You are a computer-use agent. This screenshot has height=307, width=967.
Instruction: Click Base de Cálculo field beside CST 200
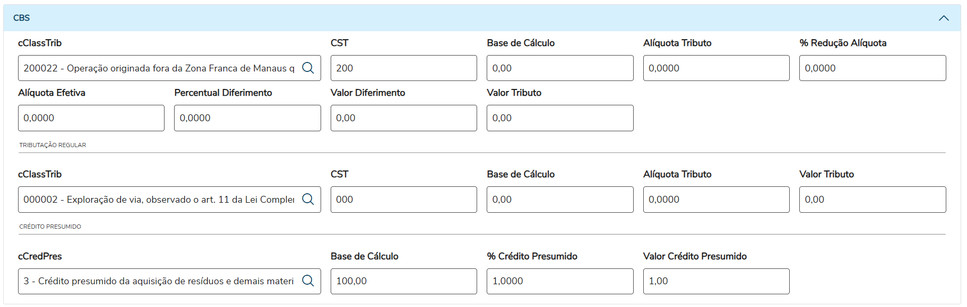(x=559, y=68)
